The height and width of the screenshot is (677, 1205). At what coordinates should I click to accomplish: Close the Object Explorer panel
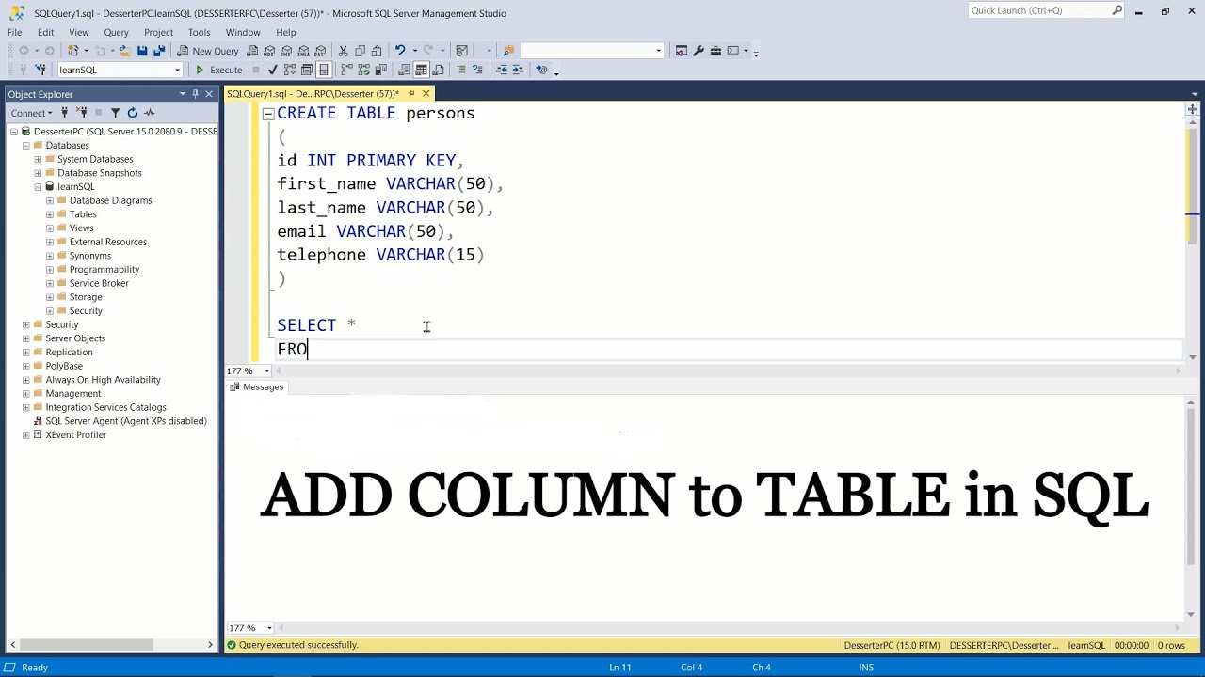coord(209,94)
